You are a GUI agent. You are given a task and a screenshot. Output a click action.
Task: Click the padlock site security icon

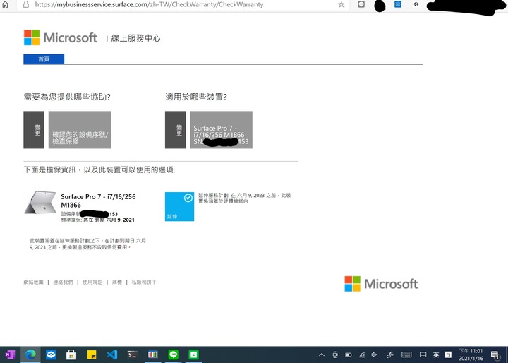point(26,4)
